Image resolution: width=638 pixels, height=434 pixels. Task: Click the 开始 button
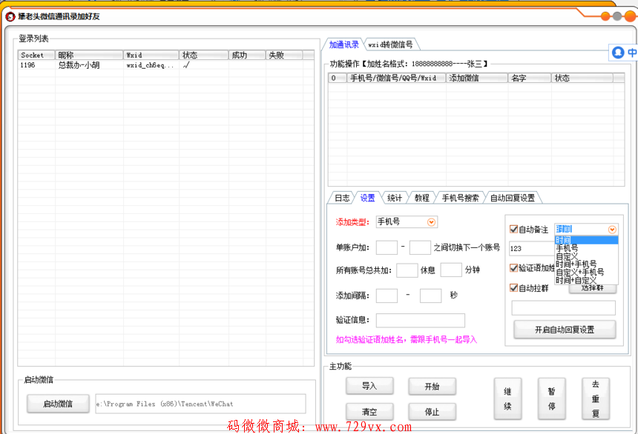pos(432,386)
